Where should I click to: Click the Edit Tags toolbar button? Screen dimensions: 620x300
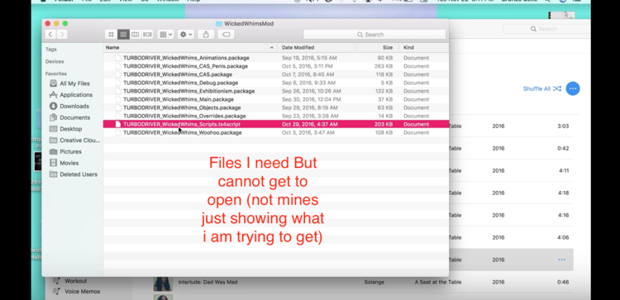tap(226, 35)
